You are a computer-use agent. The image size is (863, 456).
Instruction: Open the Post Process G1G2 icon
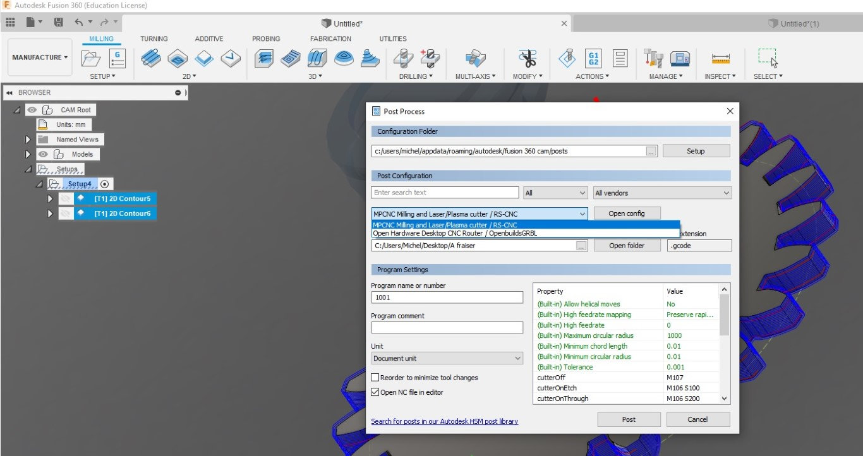(x=593, y=59)
